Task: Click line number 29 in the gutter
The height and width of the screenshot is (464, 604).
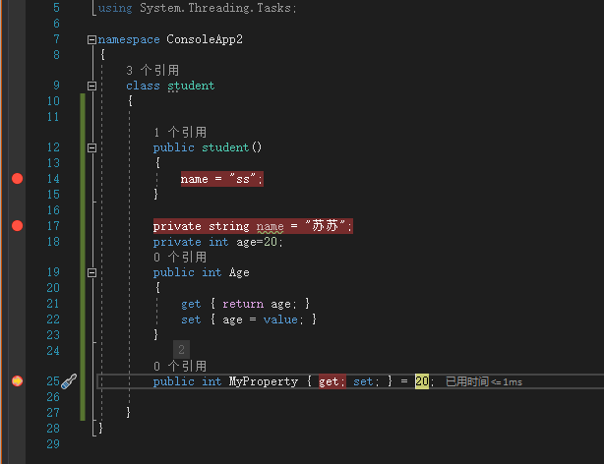Action: (x=53, y=444)
